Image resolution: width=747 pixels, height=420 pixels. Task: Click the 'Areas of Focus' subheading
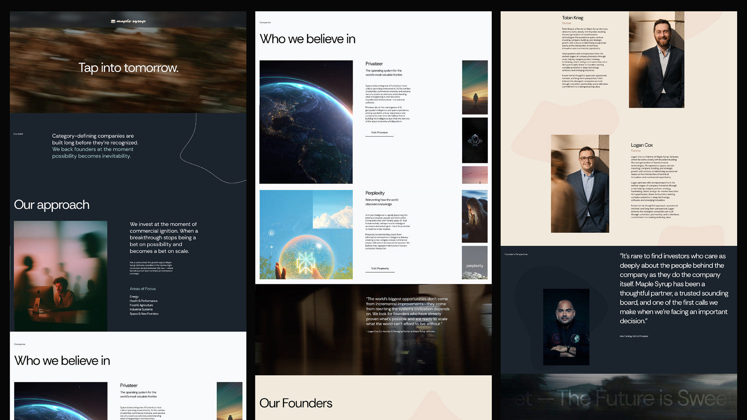click(143, 289)
